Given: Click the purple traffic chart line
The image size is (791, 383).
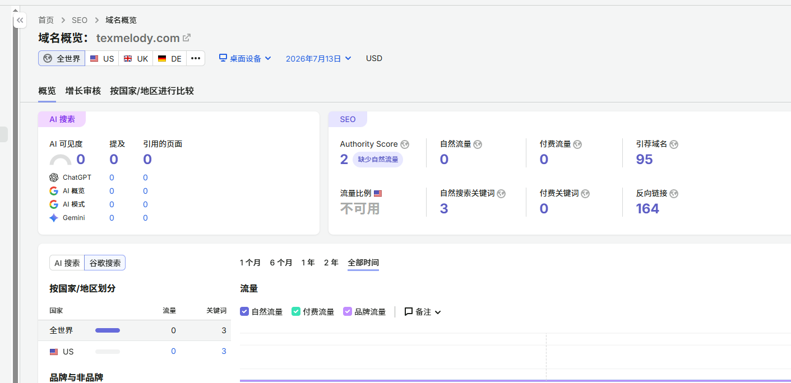Looking at the screenshot, I should point(515,381).
